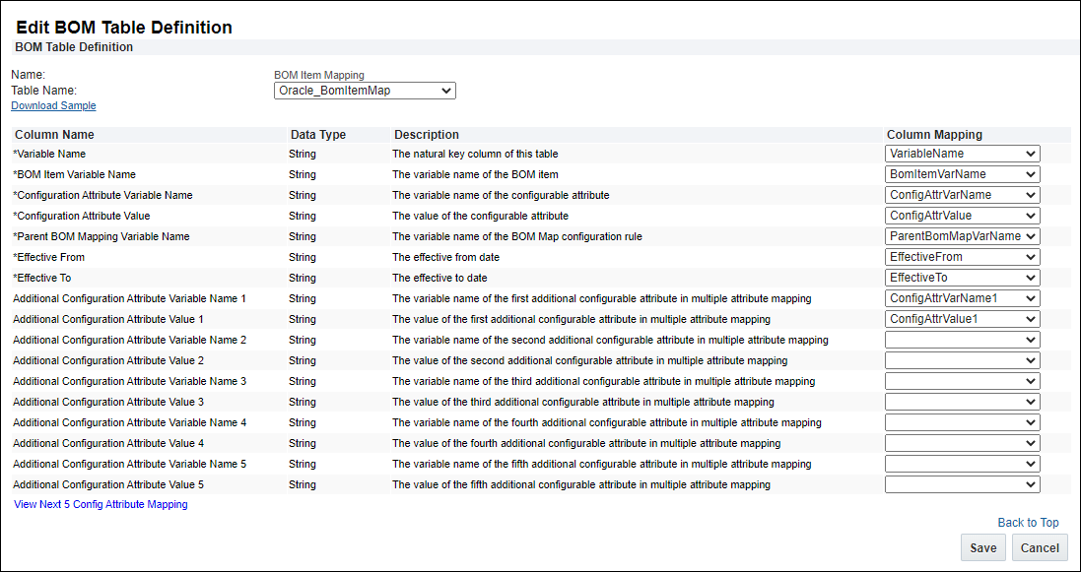Open the Table Name dropdown Oracle_BomItemMap

[x=365, y=91]
